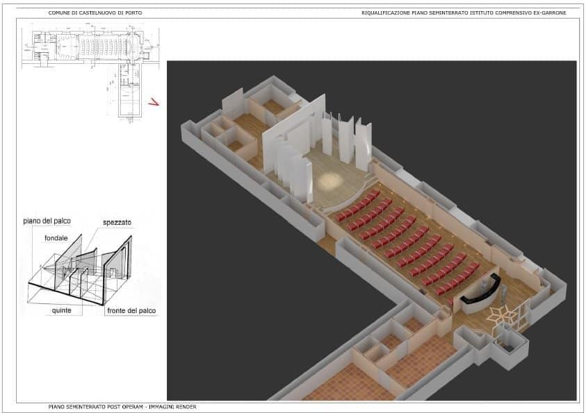Click the curved stage front steps
This screenshot has width=586, height=413.
(x=348, y=200)
